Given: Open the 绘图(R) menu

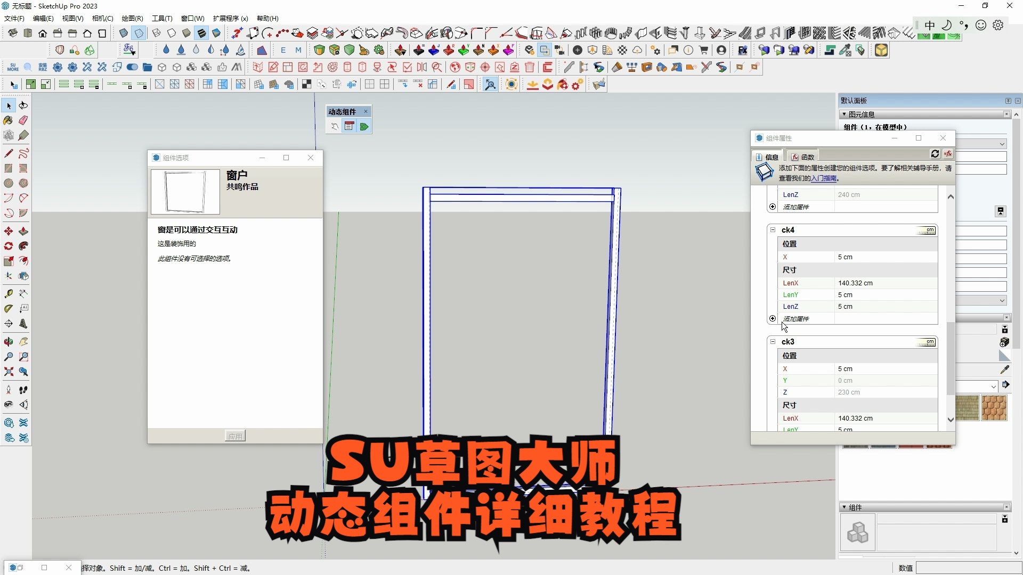Looking at the screenshot, I should (132, 18).
